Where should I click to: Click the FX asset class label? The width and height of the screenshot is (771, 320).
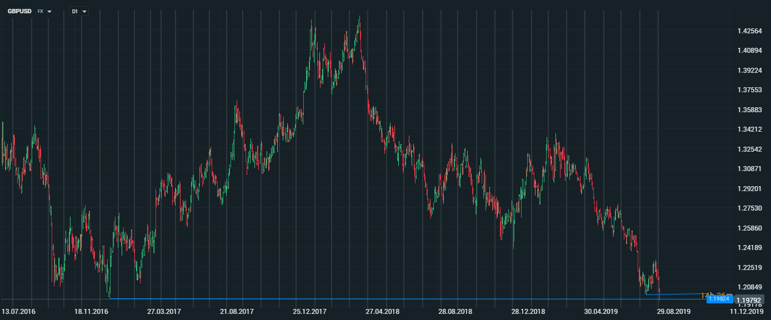coord(40,11)
